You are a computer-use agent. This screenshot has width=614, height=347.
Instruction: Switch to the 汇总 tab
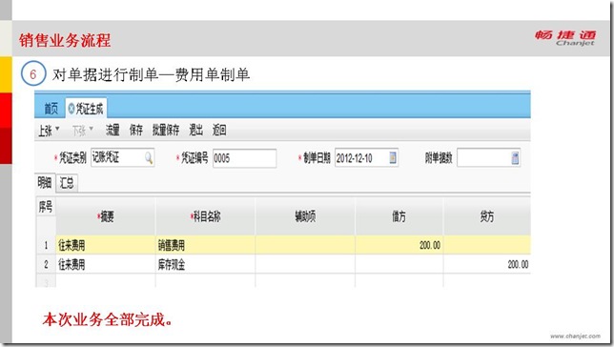point(67,183)
